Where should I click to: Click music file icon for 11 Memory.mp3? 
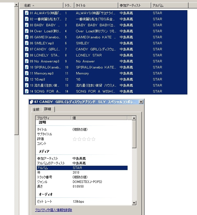point(27,73)
